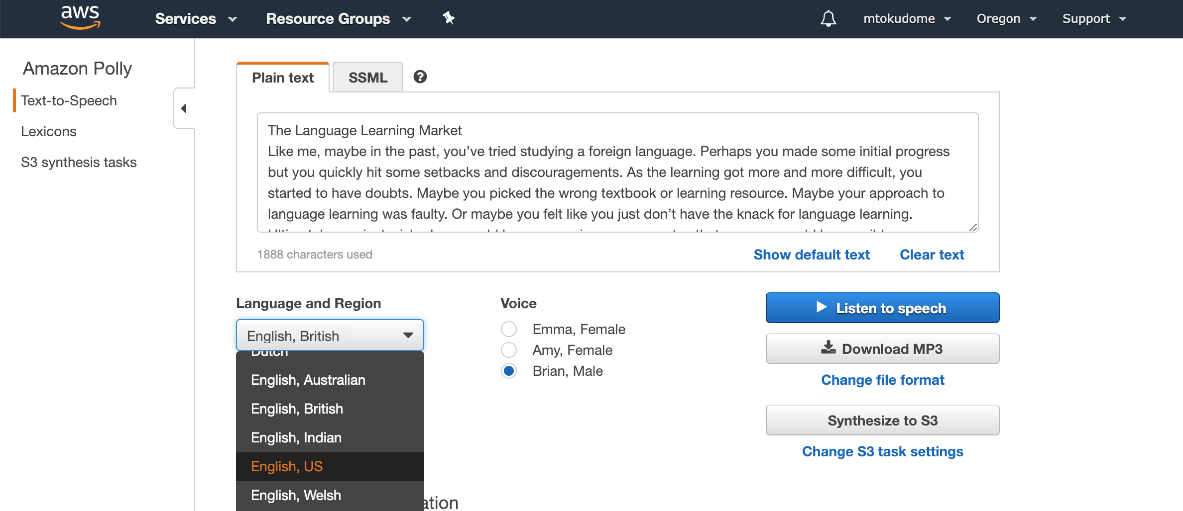The width and height of the screenshot is (1183, 511).
Task: Click the Amazon Polly sidebar title
Action: click(77, 68)
